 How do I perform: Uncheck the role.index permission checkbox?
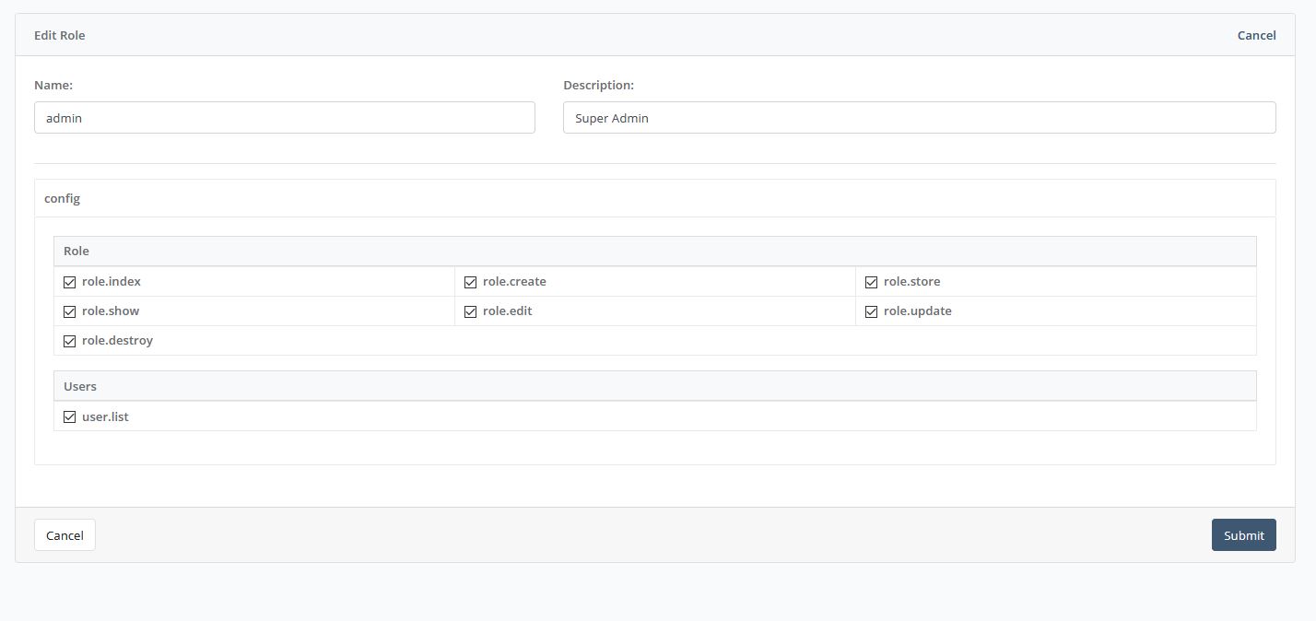tap(69, 282)
